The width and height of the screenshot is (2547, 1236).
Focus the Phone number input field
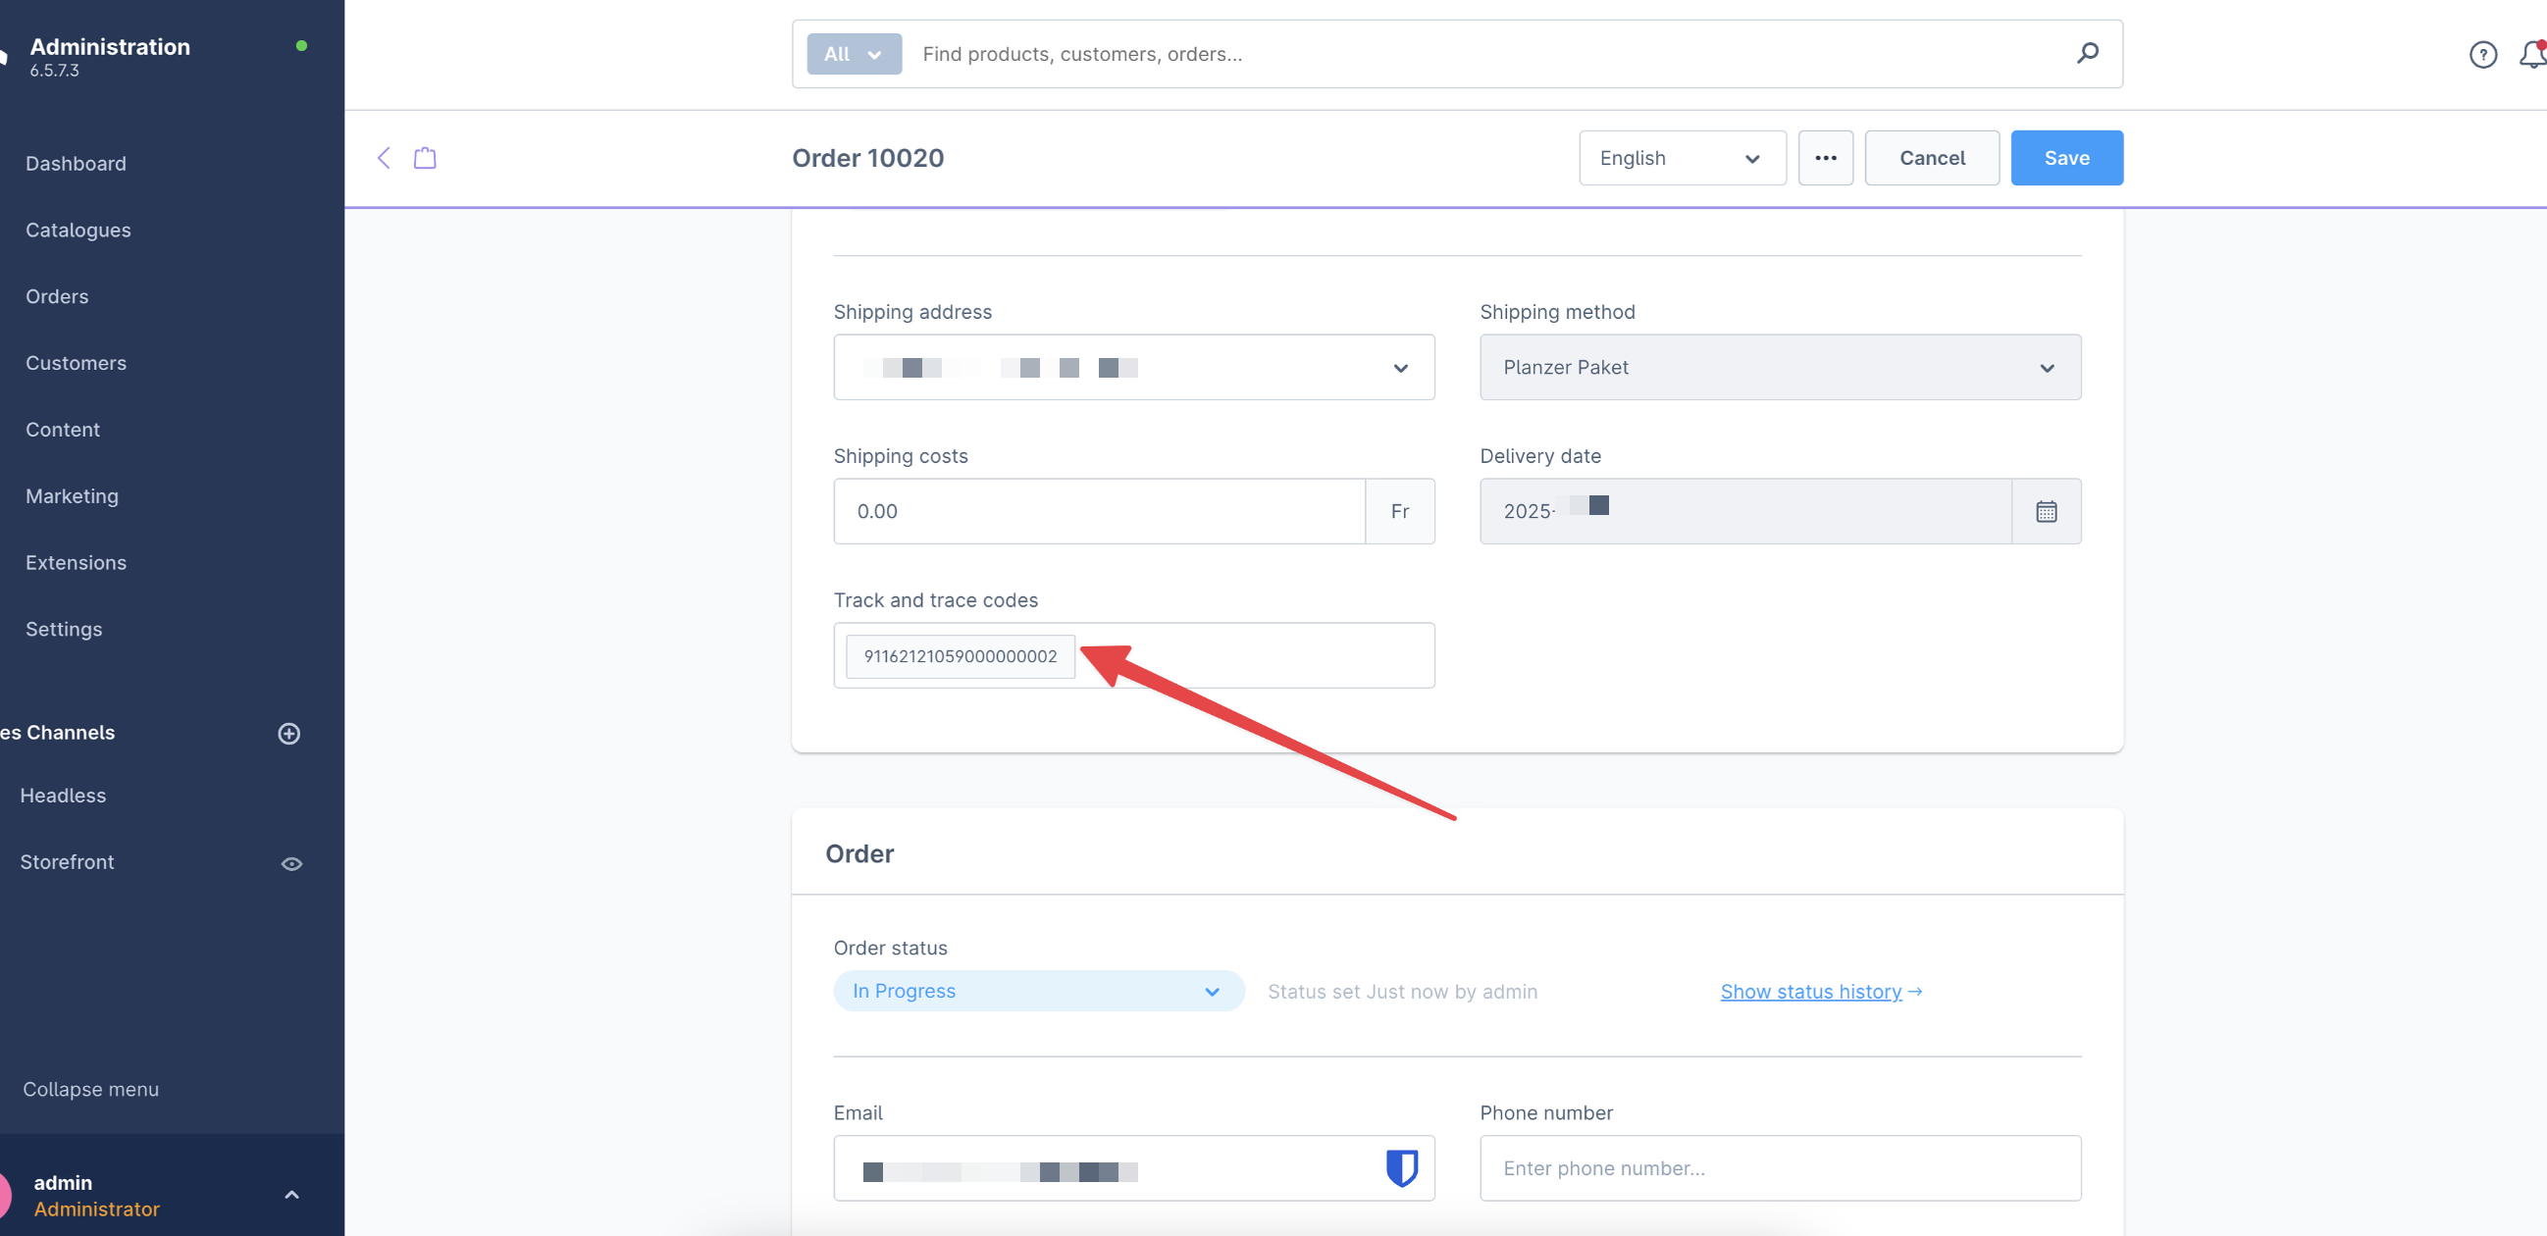coord(1779,1167)
